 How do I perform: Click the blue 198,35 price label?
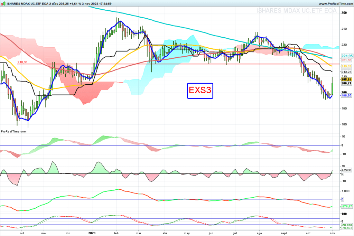346,95
